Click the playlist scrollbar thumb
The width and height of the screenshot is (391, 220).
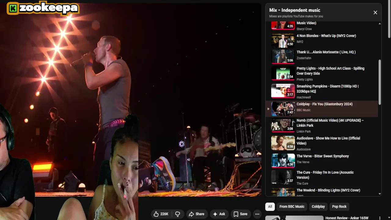coord(380,82)
